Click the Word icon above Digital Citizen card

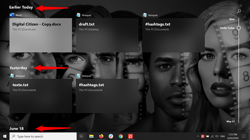12,15
